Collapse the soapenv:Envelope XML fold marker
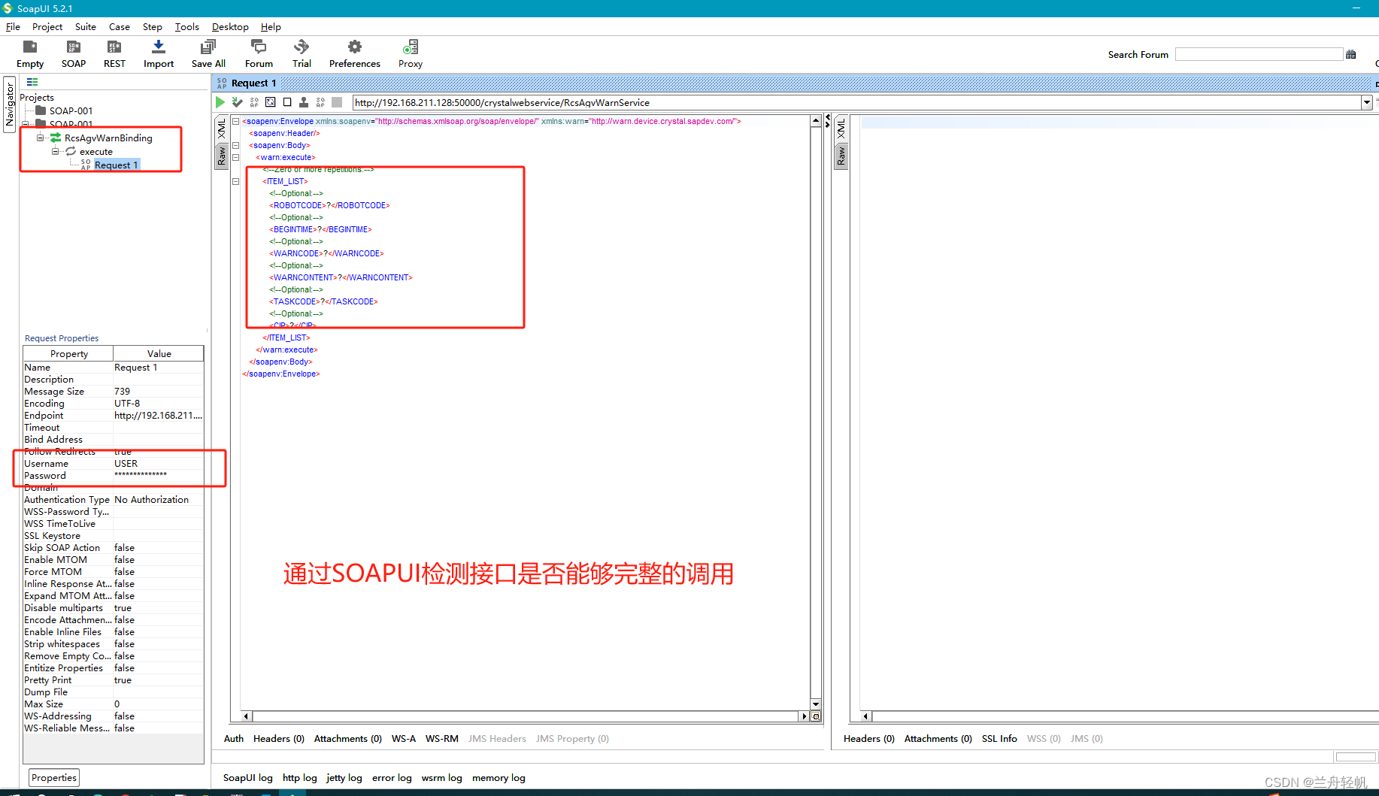Screen dimensions: 1379x796 [235, 121]
